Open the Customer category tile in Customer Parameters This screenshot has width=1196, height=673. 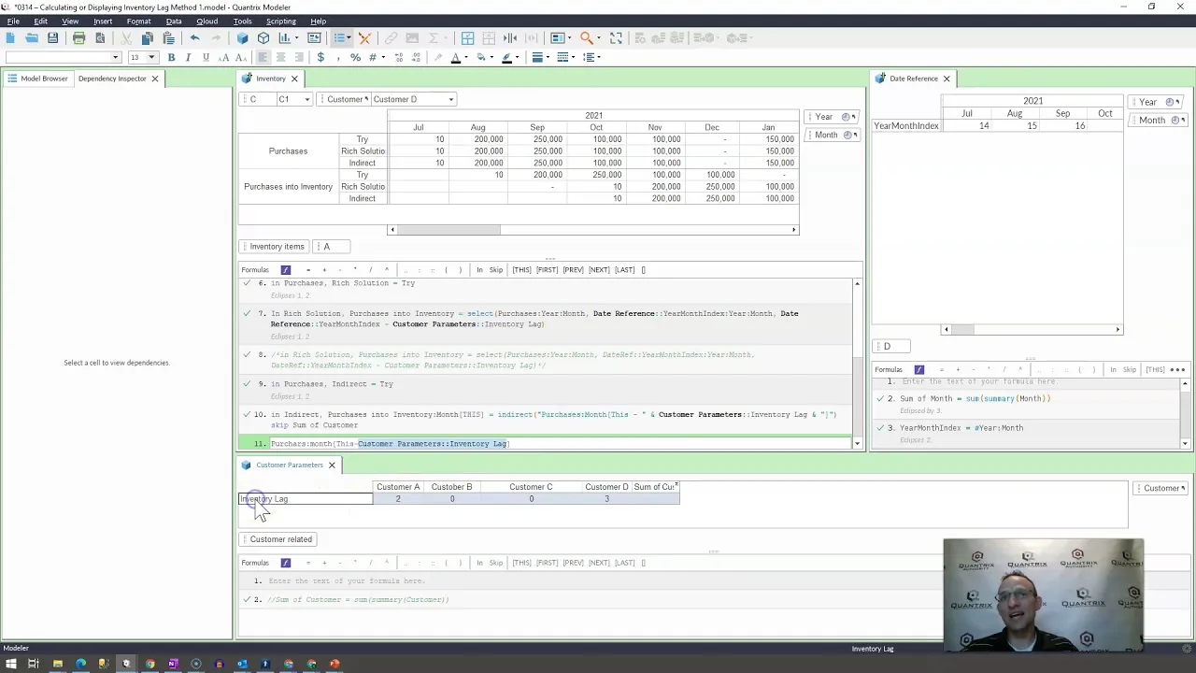pos(1160,488)
